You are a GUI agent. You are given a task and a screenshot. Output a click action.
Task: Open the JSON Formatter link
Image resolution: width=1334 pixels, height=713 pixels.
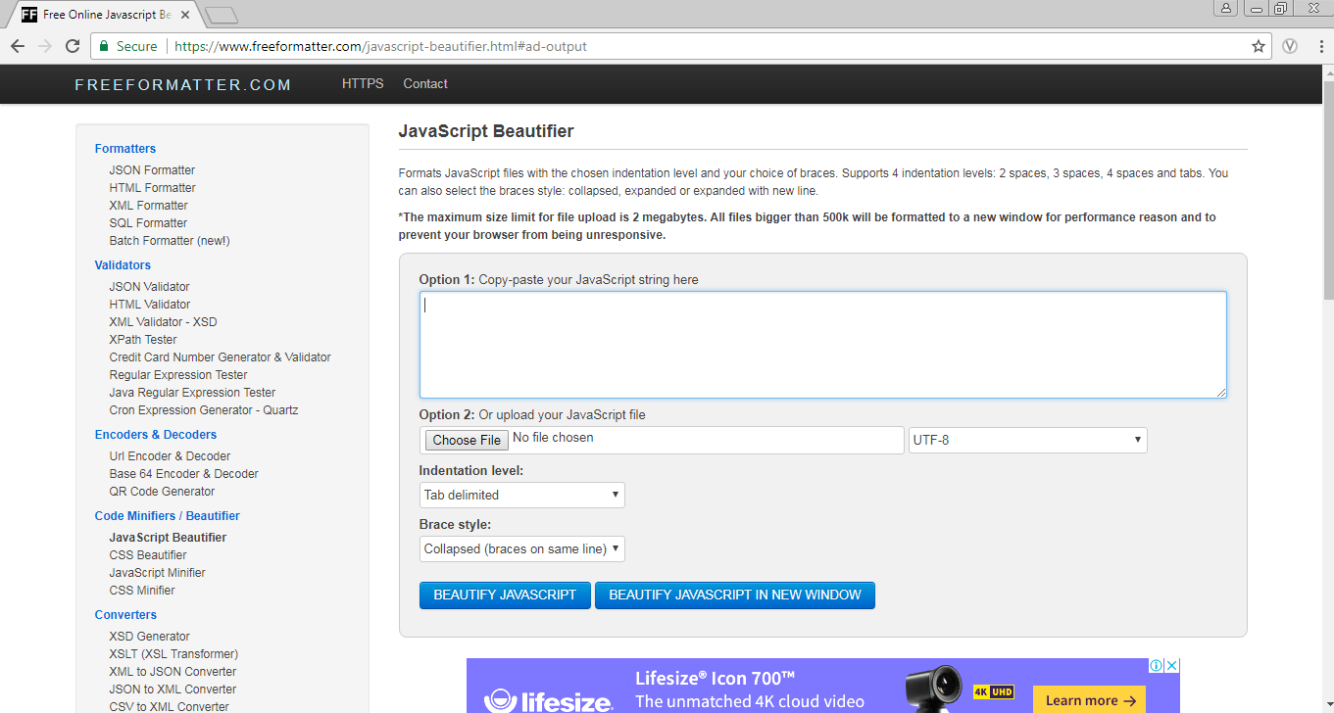152,169
